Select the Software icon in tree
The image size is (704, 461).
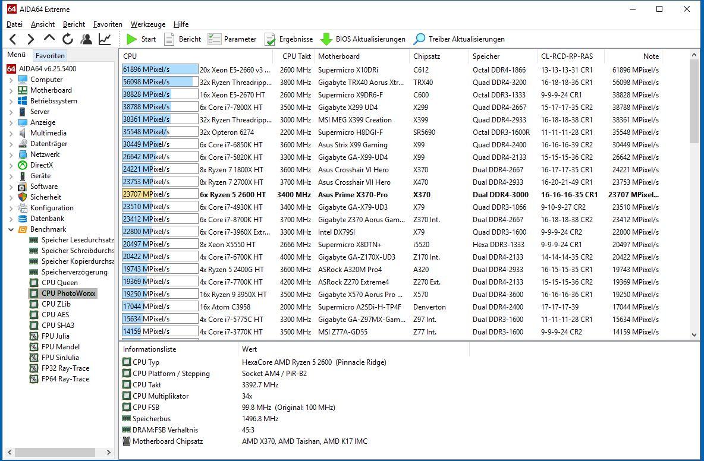(x=23, y=187)
